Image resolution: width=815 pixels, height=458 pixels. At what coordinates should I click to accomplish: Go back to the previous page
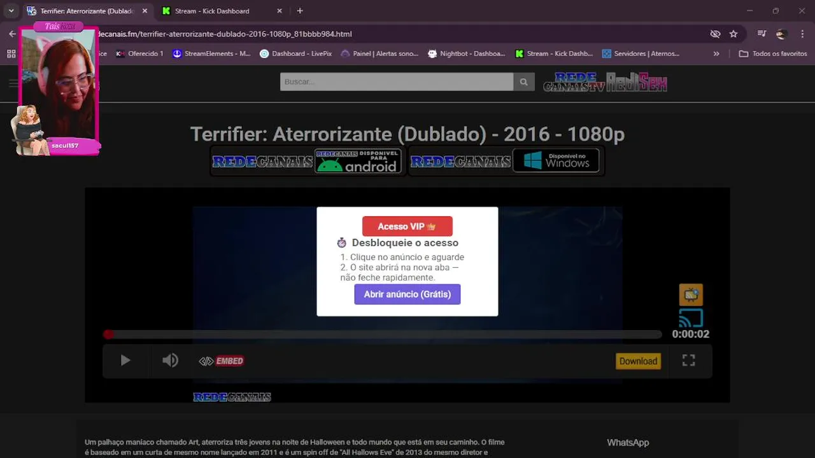pyautogui.click(x=12, y=34)
